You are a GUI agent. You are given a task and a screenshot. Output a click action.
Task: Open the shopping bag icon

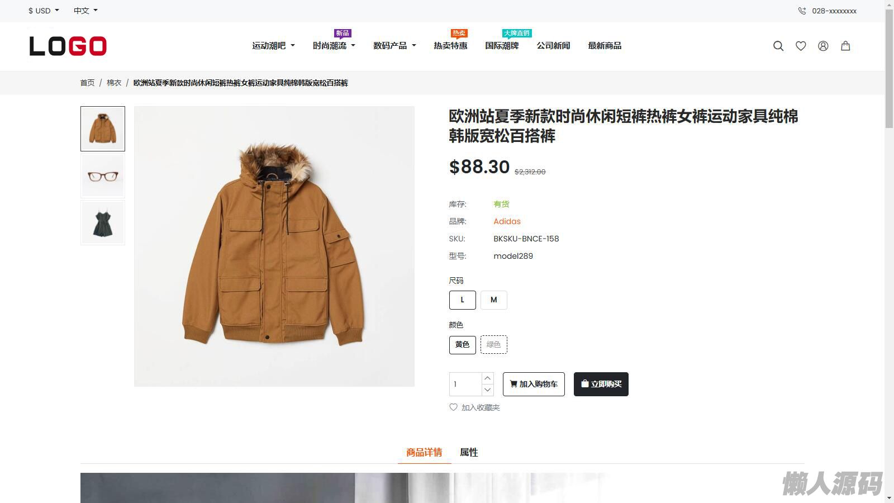(x=845, y=46)
